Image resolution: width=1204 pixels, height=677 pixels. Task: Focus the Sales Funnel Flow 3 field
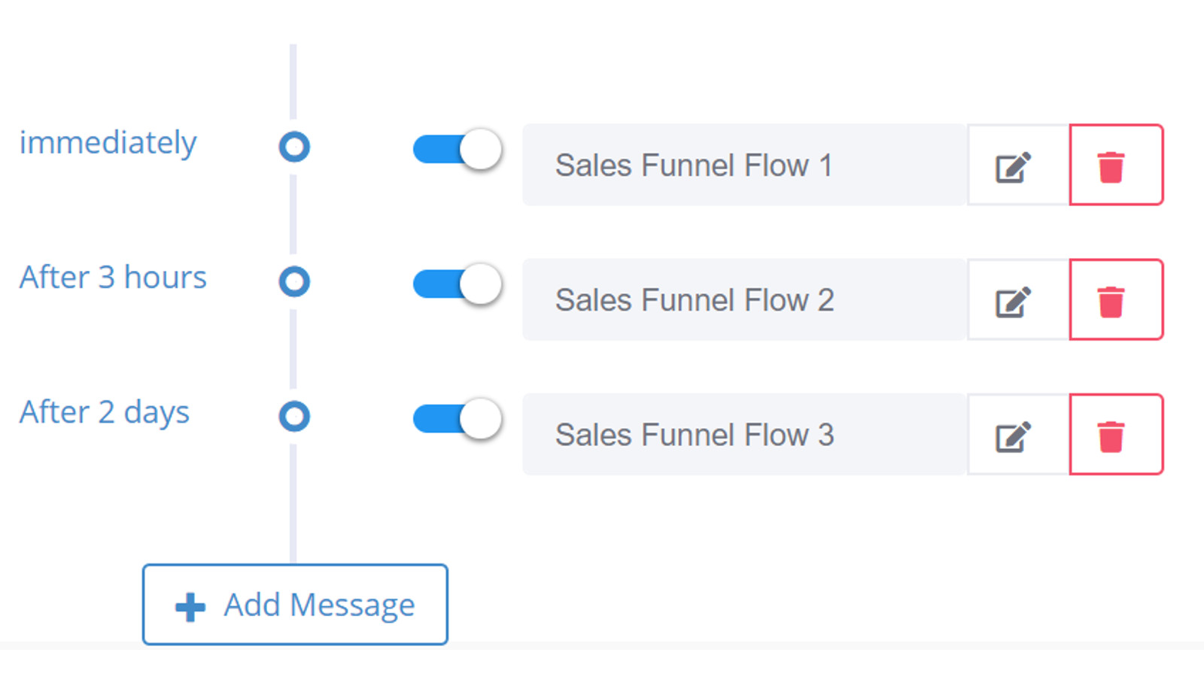pyautogui.click(x=744, y=434)
